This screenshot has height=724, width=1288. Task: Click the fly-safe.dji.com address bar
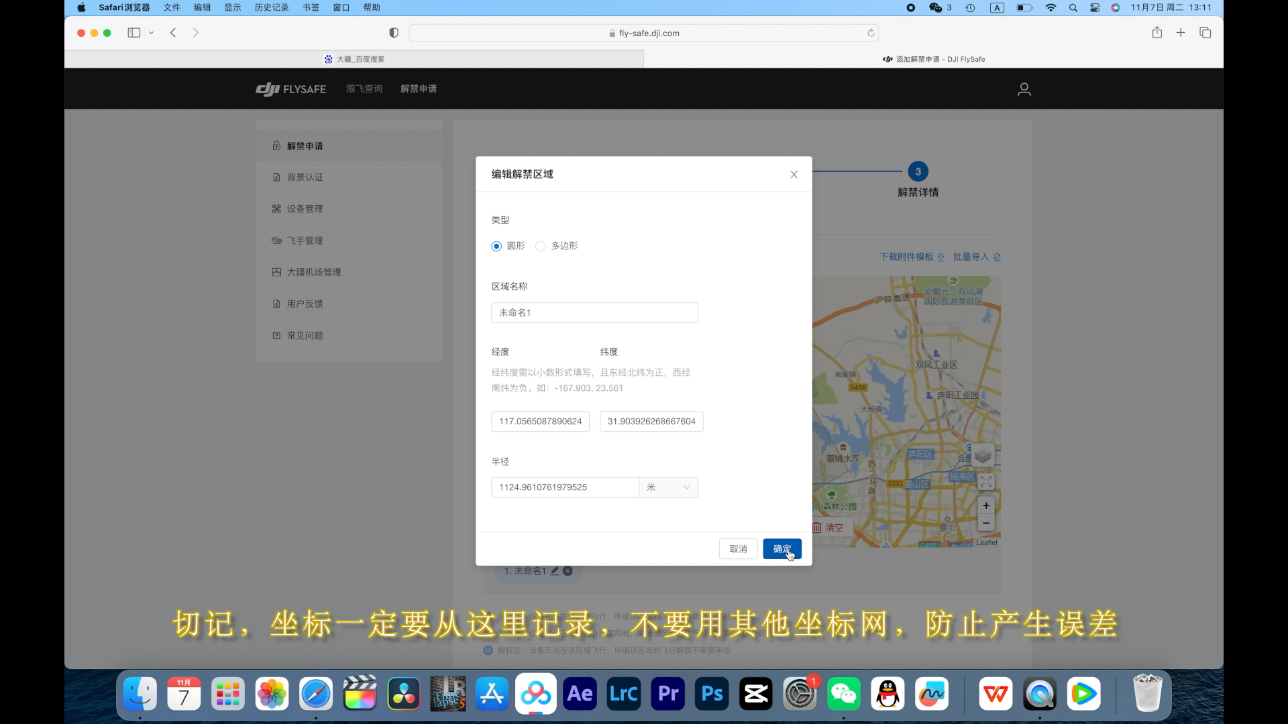click(644, 33)
